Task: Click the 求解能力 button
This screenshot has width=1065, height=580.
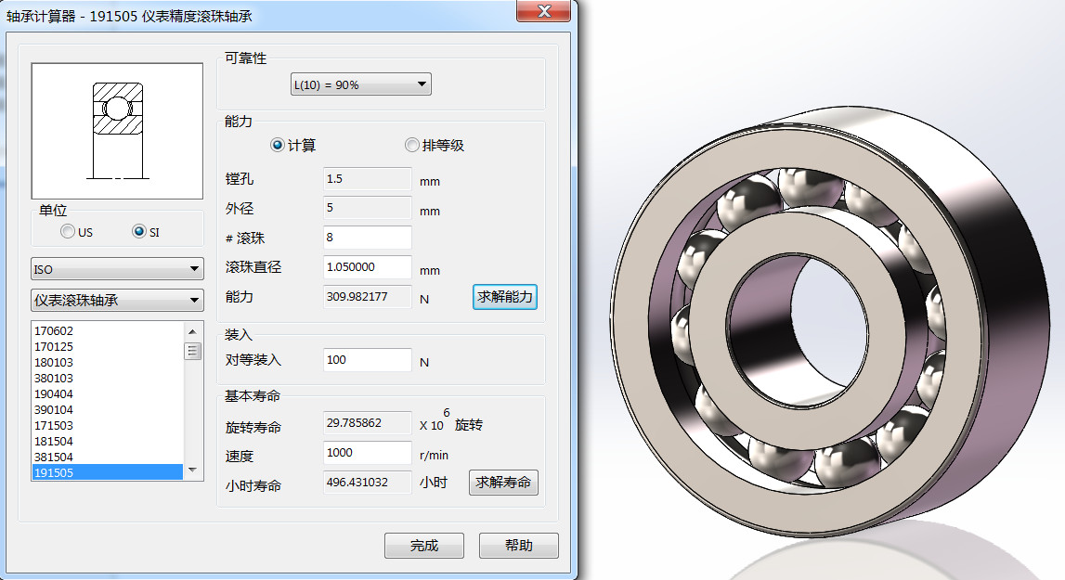Action: [505, 297]
